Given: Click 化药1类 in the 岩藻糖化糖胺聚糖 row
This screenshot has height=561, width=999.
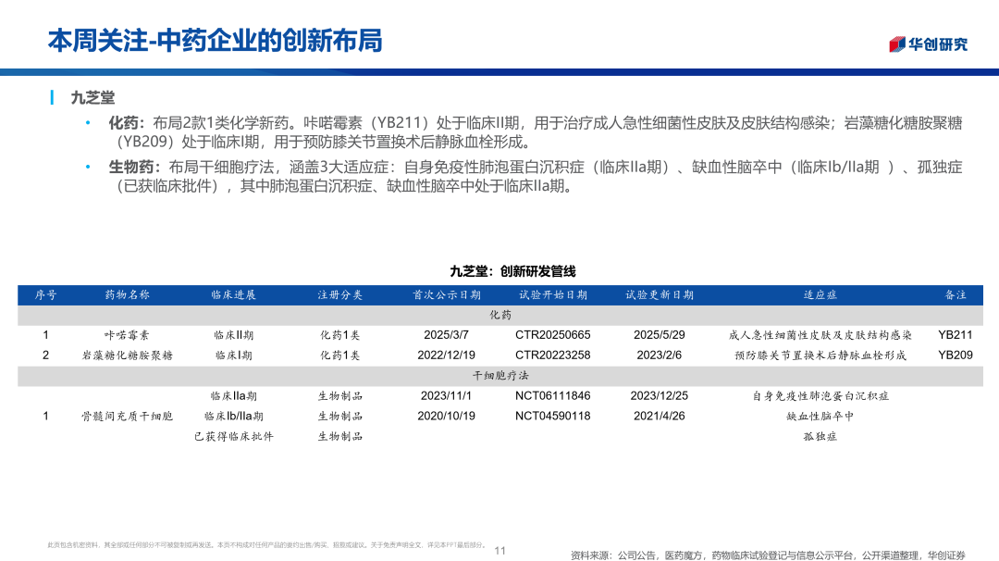Looking at the screenshot, I should (340, 355).
